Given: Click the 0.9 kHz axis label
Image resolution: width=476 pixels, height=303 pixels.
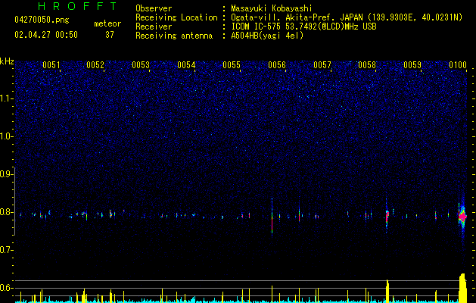Looking at the screenshot, I should (7, 174).
